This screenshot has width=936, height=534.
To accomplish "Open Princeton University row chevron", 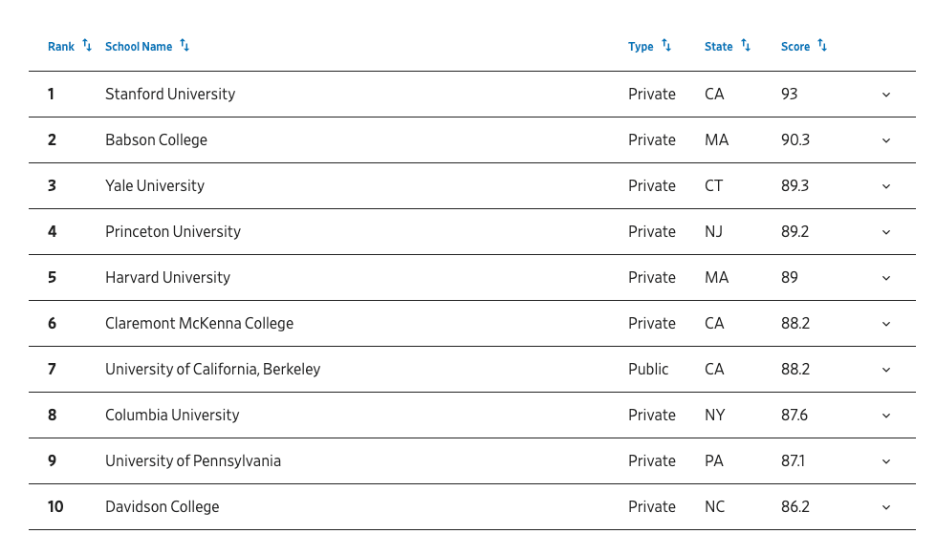I will [886, 233].
